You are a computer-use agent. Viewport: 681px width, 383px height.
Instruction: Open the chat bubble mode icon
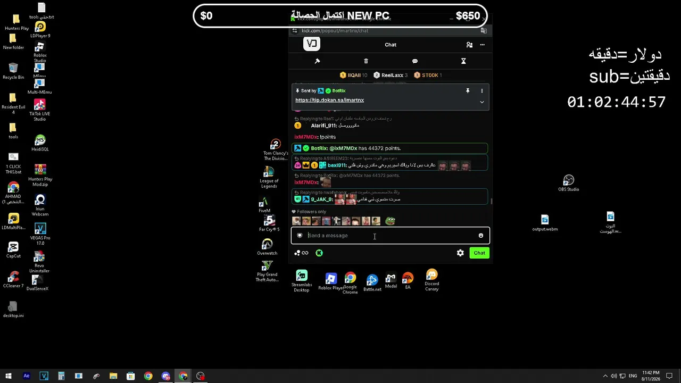click(x=415, y=61)
